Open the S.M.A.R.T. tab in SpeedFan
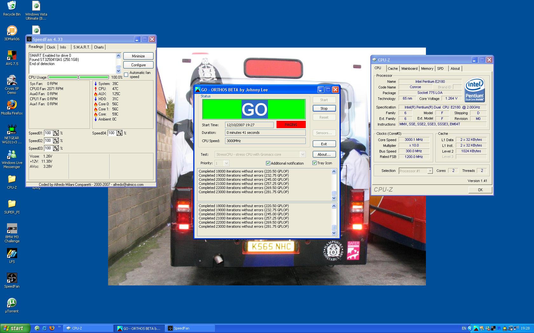534x333 pixels. 81,47
